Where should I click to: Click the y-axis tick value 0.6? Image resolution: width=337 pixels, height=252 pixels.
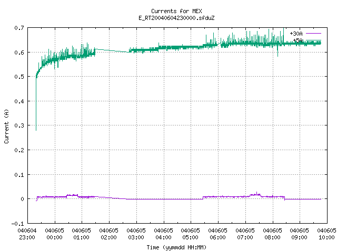click(19, 52)
